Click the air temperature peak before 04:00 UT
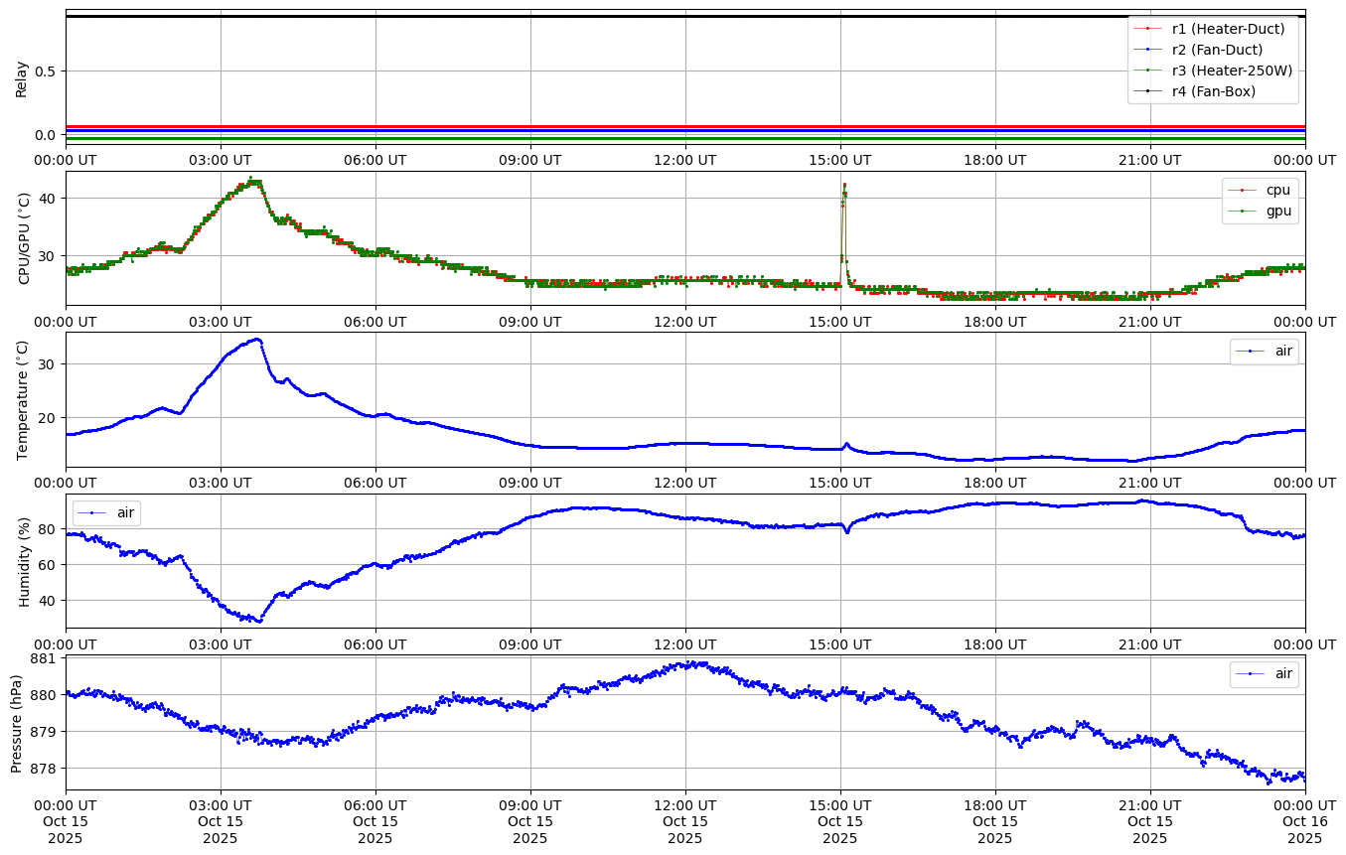The width and height of the screenshot is (1346, 855). click(x=257, y=340)
